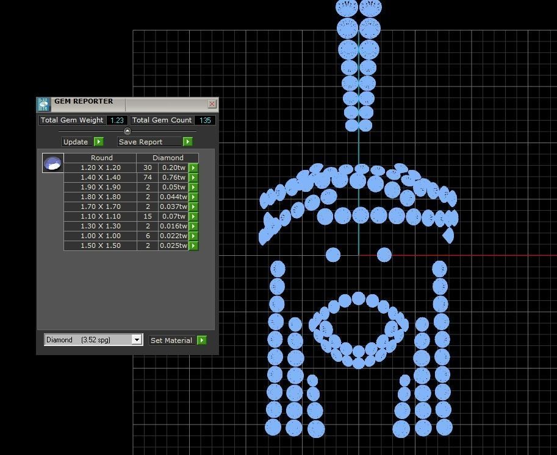Select the 1.70 X 1.70 size cell
Screen dimensions: 557x455
click(x=101, y=206)
